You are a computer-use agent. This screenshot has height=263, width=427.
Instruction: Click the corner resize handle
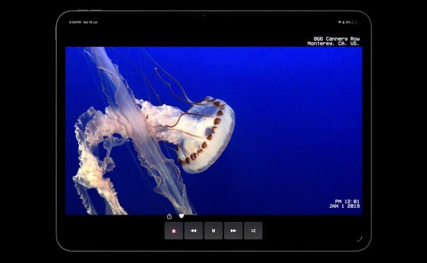click(359, 239)
